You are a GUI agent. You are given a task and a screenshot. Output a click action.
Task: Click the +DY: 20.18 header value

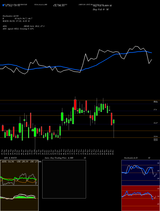[22, 162]
